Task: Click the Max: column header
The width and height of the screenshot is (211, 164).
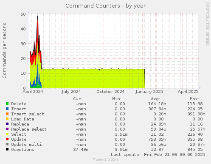Action: [194, 99]
